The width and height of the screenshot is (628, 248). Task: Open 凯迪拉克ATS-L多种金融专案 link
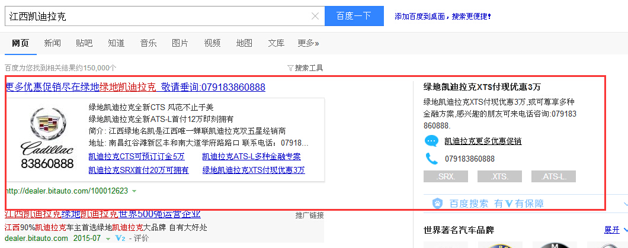tap(252, 156)
